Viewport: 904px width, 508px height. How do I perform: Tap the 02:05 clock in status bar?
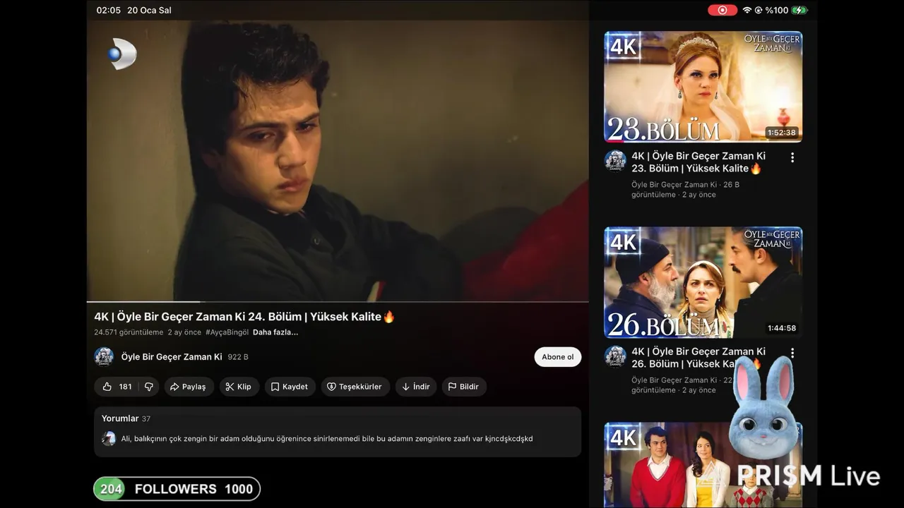[x=109, y=10]
